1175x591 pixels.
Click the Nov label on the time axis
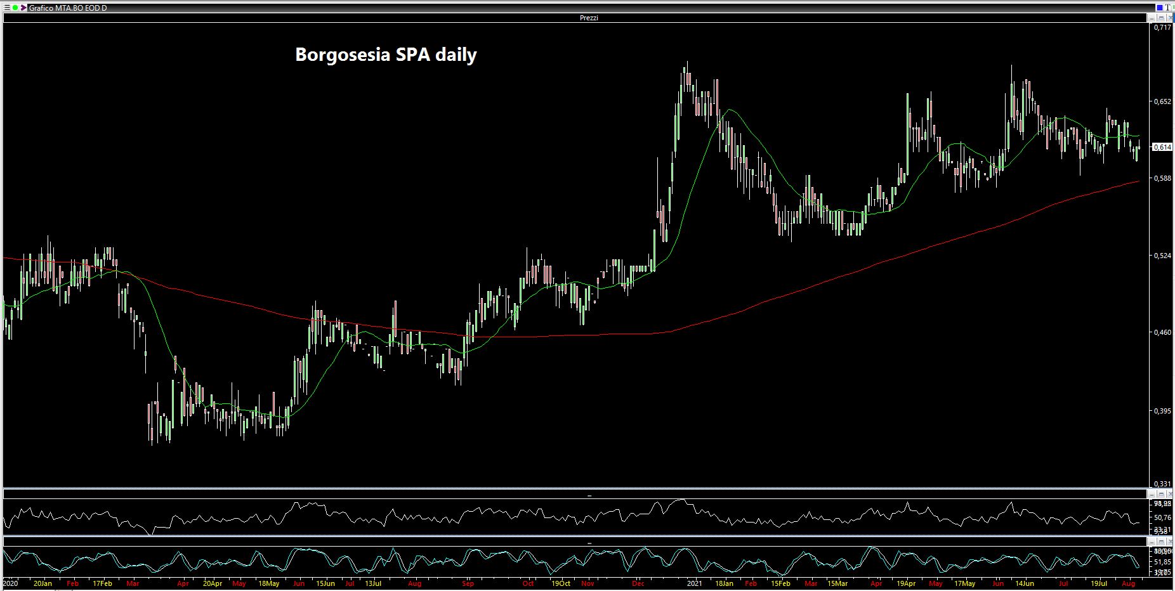click(588, 583)
